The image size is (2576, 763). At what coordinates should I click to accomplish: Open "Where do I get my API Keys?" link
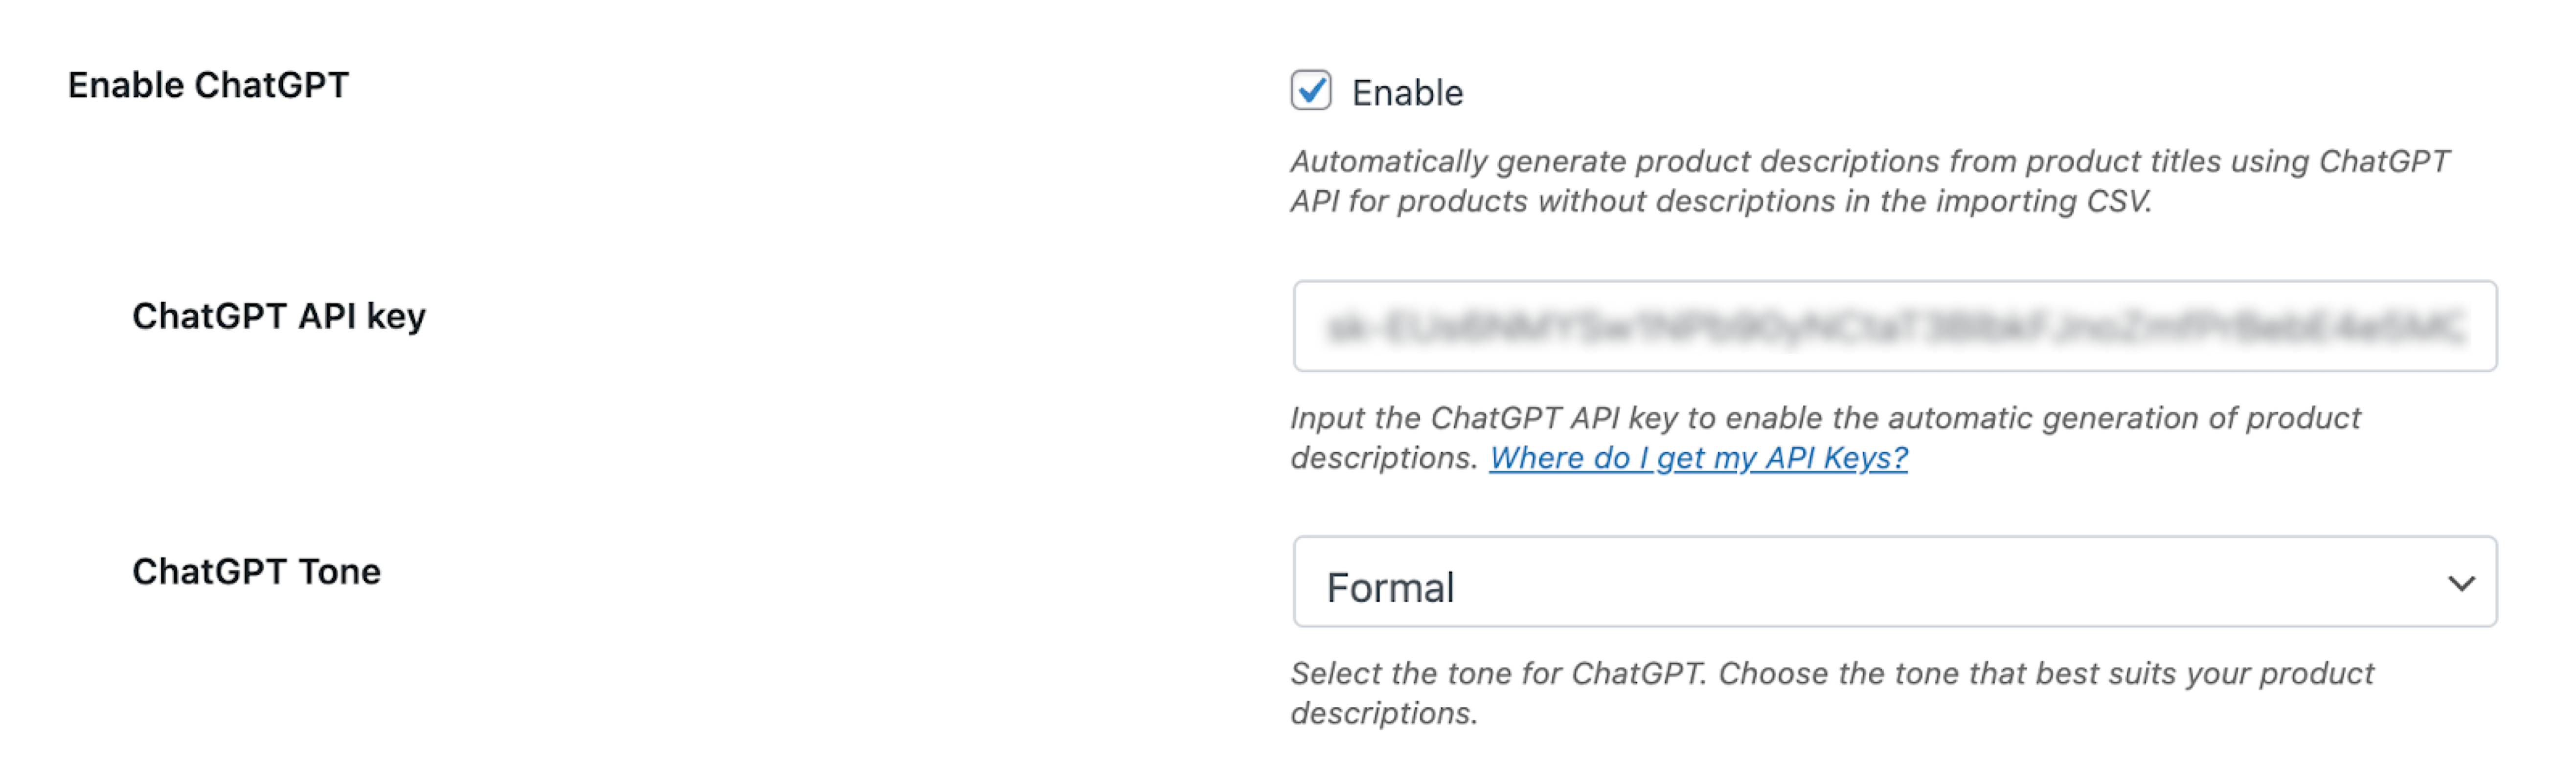1698,458
